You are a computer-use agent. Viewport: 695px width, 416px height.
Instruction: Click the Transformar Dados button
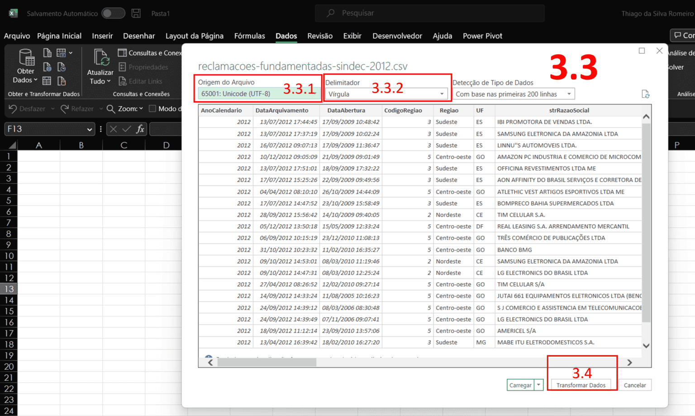coord(581,385)
